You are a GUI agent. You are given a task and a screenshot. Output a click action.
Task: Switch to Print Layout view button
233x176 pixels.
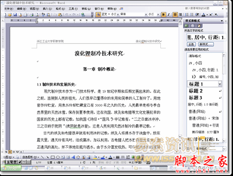10,152
